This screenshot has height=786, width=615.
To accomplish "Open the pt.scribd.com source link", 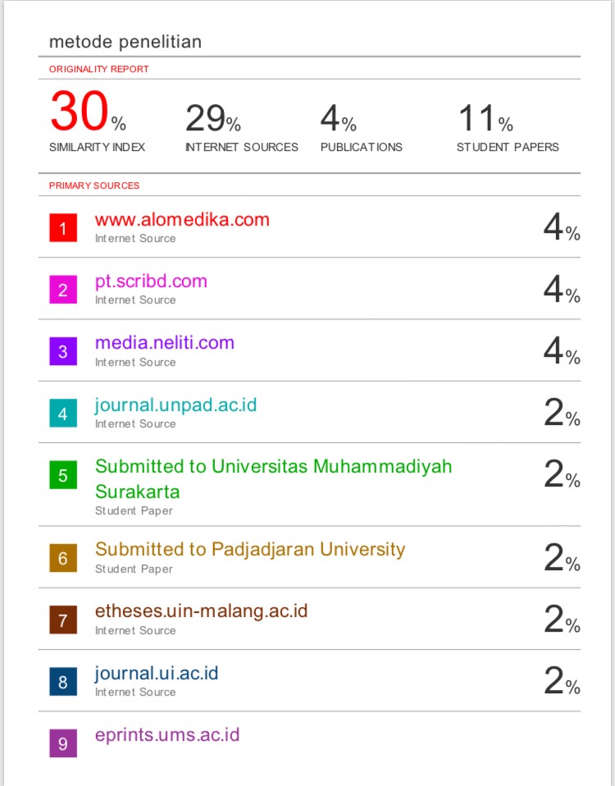I will [x=151, y=281].
